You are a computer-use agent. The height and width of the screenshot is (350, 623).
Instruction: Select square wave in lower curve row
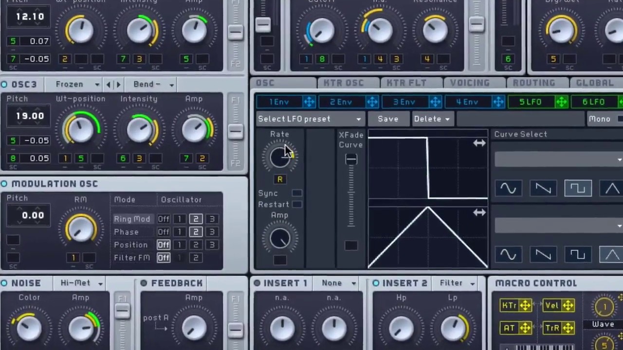[578, 255]
